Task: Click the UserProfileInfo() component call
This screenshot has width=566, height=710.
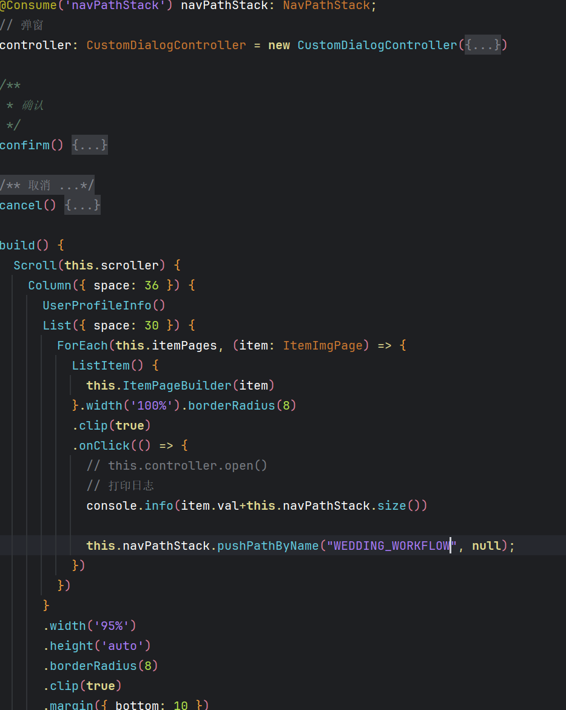Action: (103, 305)
